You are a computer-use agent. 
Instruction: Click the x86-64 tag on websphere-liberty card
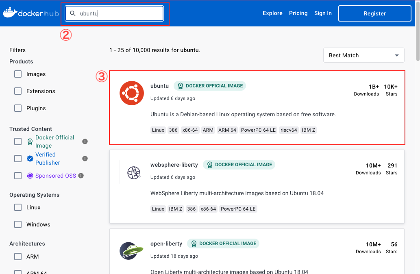click(208, 209)
